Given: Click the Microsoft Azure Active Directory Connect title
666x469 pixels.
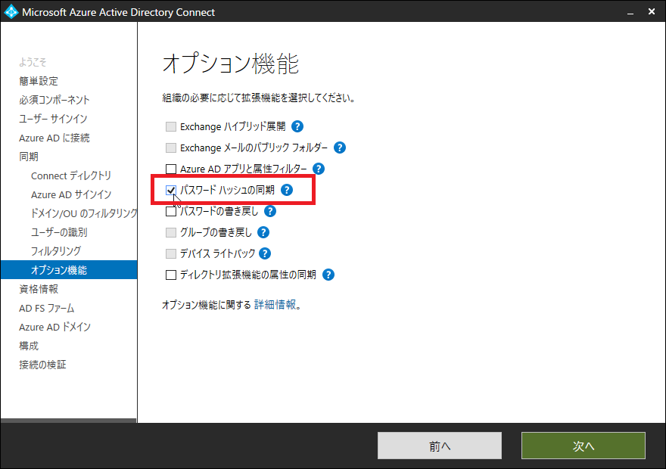Looking at the screenshot, I should click(119, 12).
